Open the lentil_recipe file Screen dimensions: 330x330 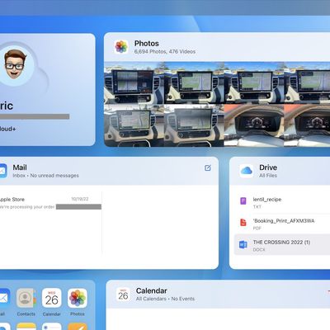pos(282,203)
